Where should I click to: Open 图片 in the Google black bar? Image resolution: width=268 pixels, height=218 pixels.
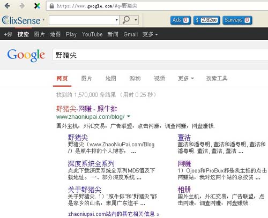coord(39,34)
